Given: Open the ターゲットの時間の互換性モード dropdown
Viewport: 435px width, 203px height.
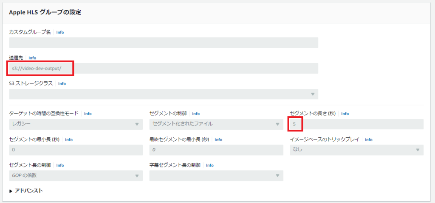Looking at the screenshot, I should (76, 124).
